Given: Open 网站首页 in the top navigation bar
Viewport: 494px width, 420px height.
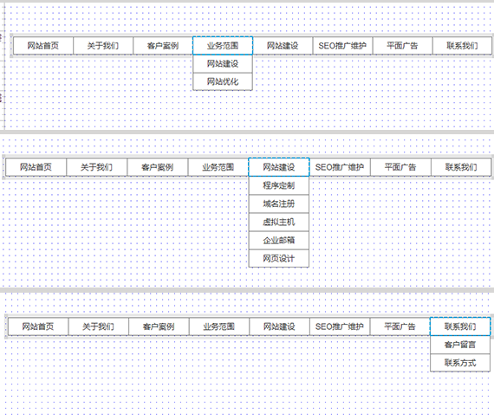Looking at the screenshot, I should (x=43, y=46).
